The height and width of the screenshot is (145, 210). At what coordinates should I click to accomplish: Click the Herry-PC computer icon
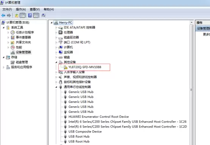coord(56,23)
